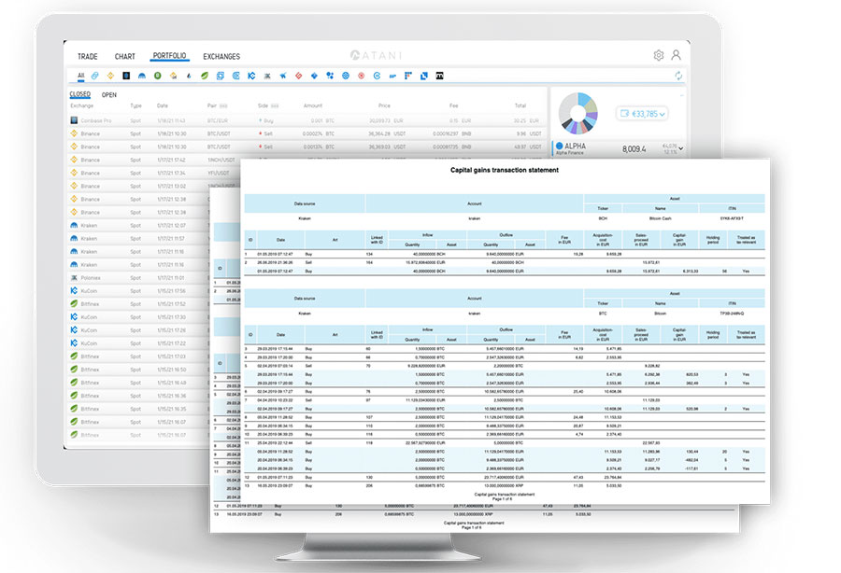Open the user account profile icon
Viewport: 841px width, 573px height.
[676, 55]
